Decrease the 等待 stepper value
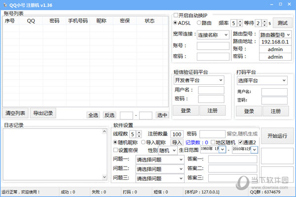Viewport: 296px width, 197px height. click(264, 25)
